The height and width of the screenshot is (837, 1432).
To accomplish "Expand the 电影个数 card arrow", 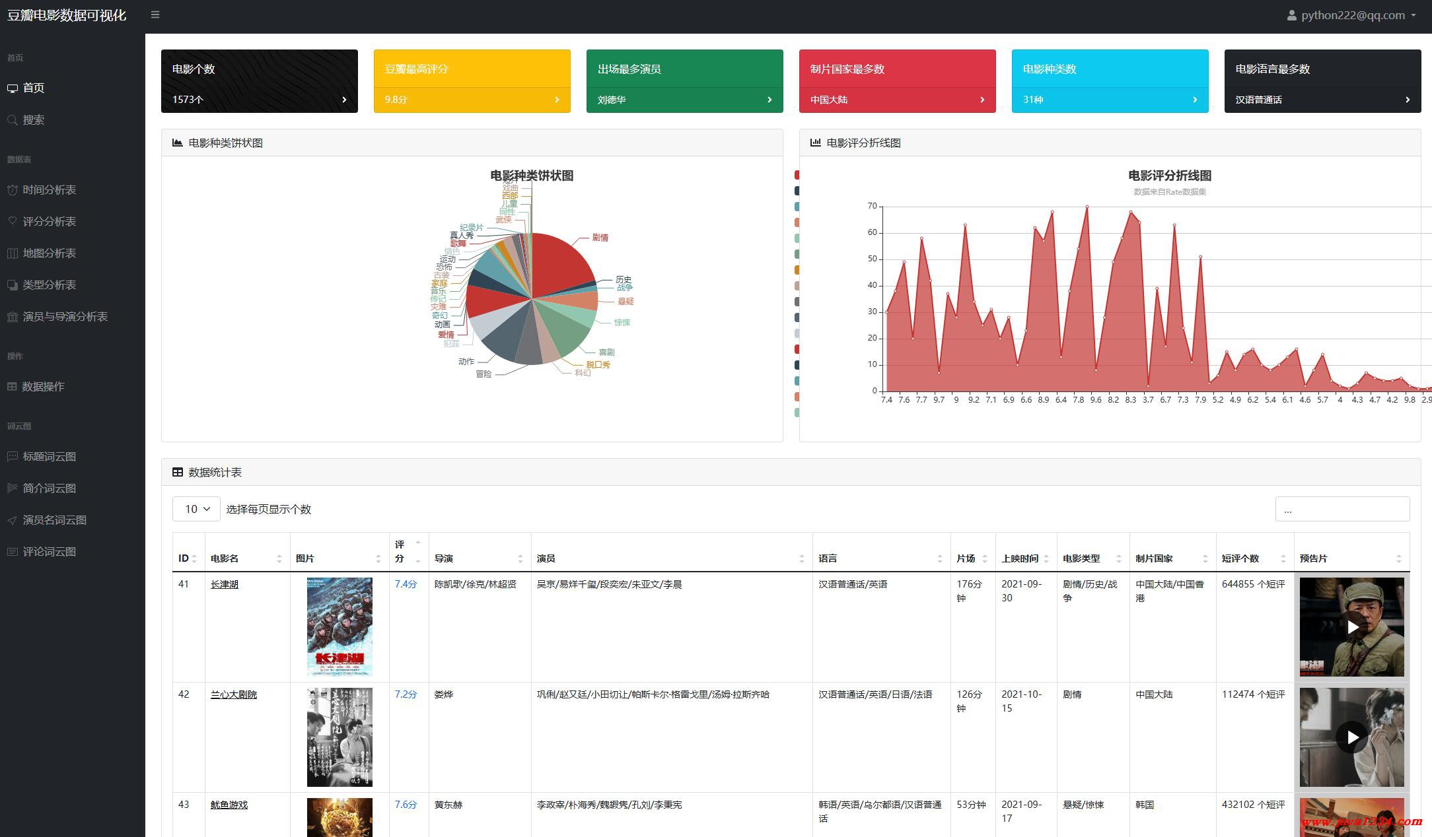I will pyautogui.click(x=344, y=100).
